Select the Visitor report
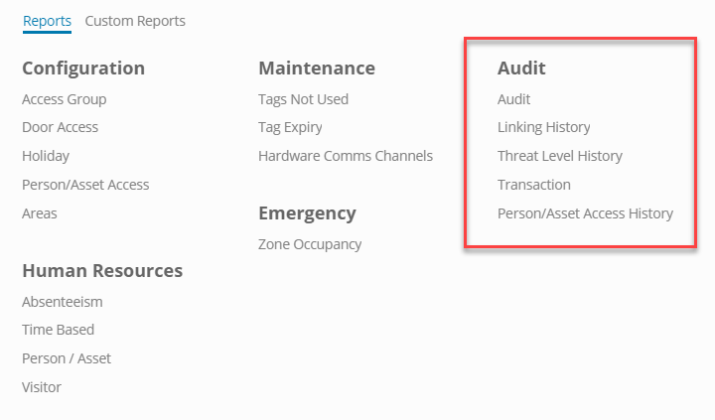Image resolution: width=715 pixels, height=420 pixels. click(x=42, y=387)
